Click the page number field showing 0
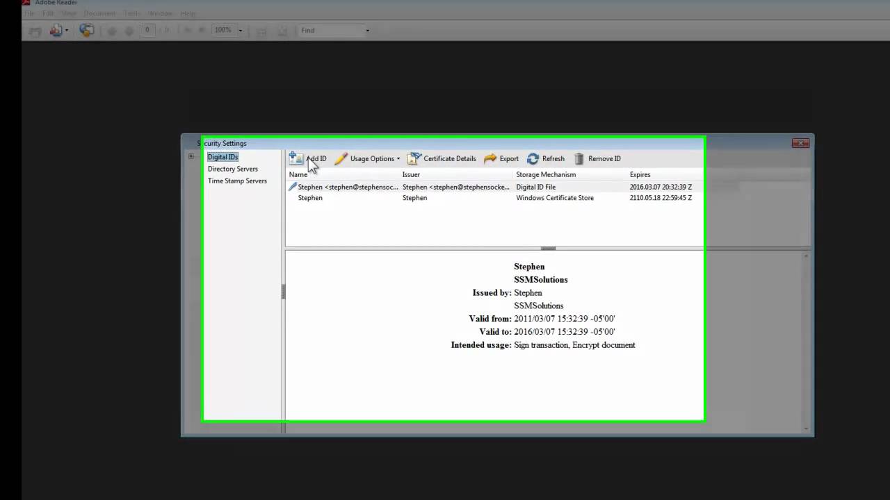This screenshot has height=500, width=890. pos(147,30)
